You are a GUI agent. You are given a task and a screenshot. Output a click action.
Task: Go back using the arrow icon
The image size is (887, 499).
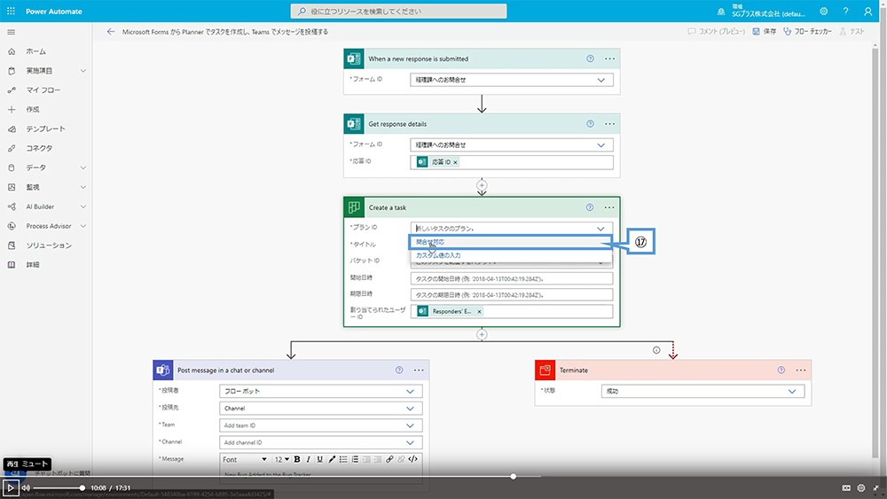click(110, 32)
